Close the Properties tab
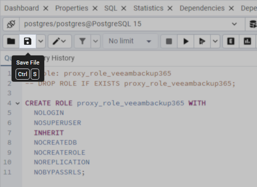 tap(95, 8)
